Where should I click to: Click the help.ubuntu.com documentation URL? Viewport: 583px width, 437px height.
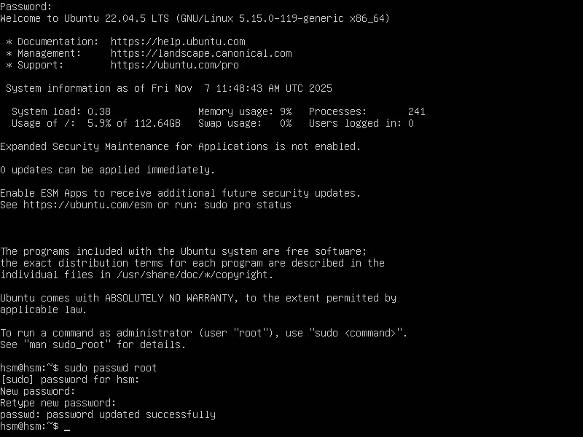click(178, 42)
